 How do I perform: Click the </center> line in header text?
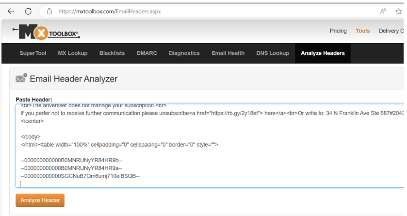pyautogui.click(x=32, y=121)
